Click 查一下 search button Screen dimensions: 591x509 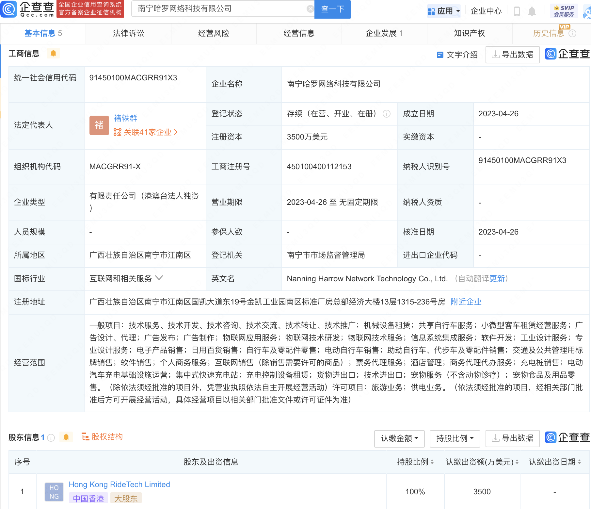coord(332,9)
